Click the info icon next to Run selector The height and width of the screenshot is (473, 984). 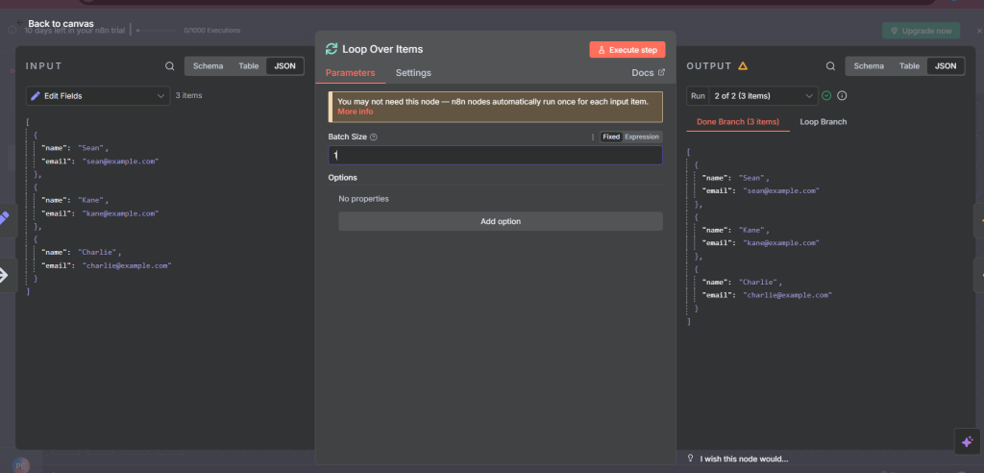(x=842, y=96)
